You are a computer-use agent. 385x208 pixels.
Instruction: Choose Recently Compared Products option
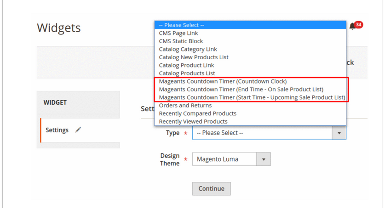click(250, 114)
